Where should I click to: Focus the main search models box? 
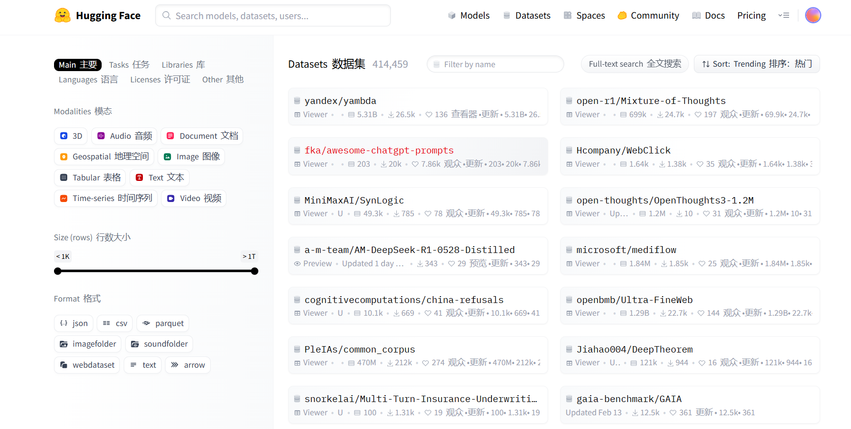tap(273, 16)
